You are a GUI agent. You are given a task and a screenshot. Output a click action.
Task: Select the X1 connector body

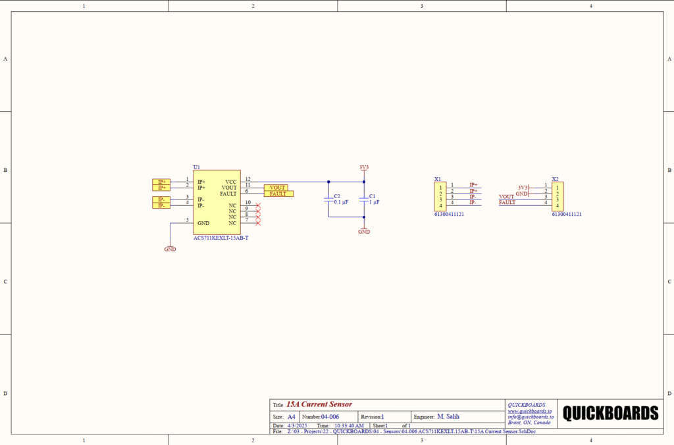tap(440, 196)
